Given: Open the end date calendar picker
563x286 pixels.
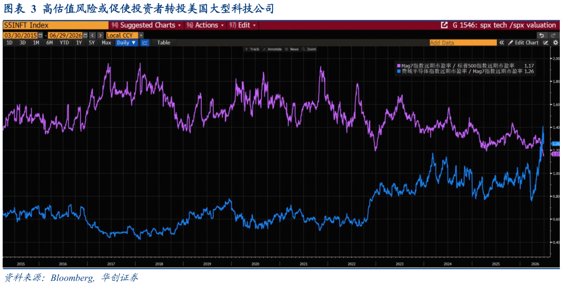Looking at the screenshot, I should point(85,35).
